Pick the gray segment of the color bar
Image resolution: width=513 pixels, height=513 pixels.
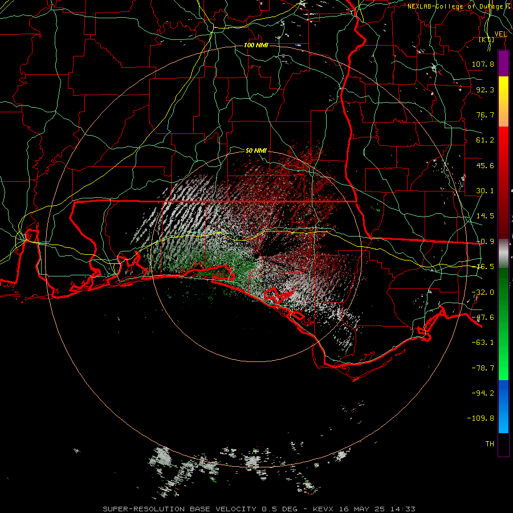[503, 254]
